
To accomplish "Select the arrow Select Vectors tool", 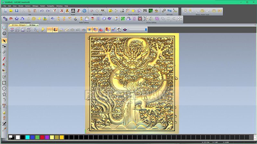I will point(4,41).
